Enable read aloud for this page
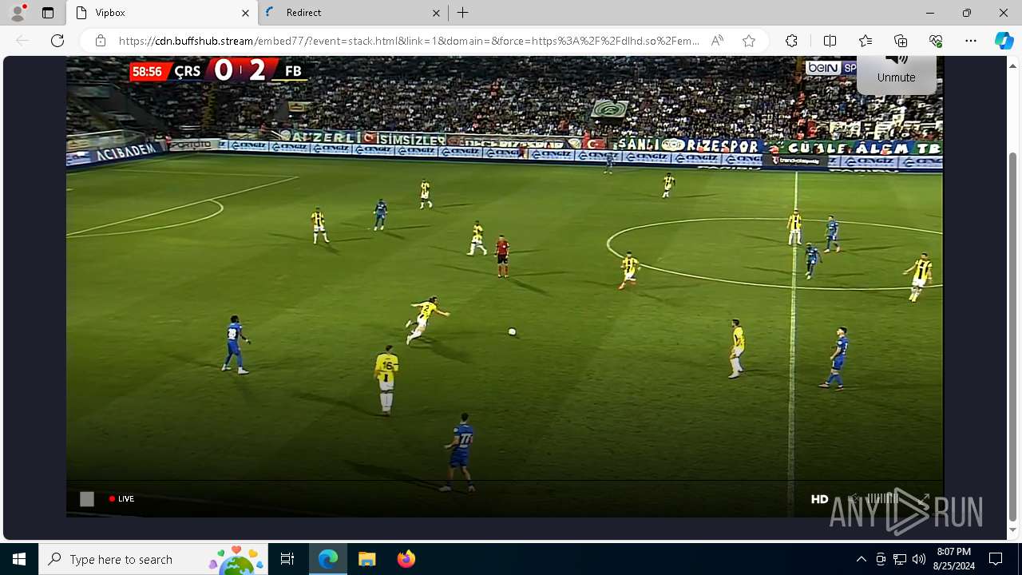1022x575 pixels. click(717, 41)
